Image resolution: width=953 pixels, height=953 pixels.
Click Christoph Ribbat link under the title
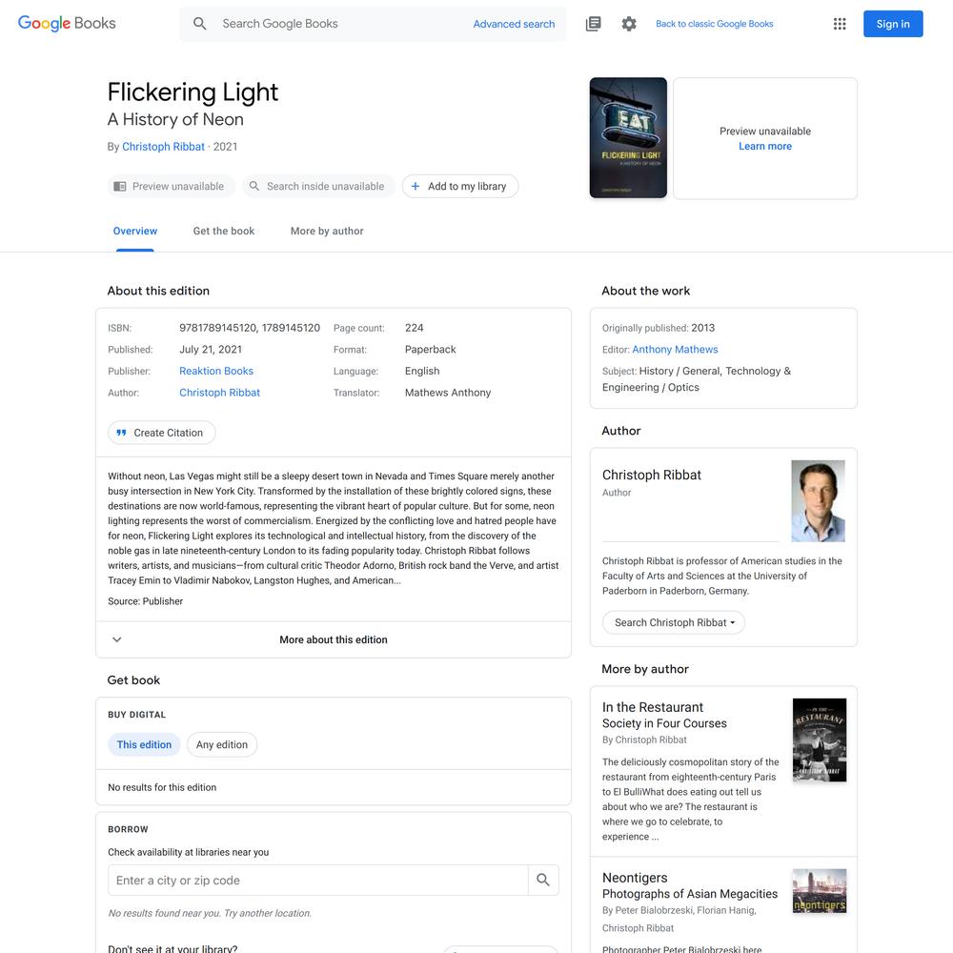[163, 147]
